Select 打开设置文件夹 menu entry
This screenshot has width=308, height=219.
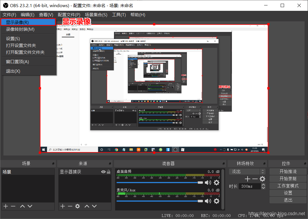(x=28, y=45)
